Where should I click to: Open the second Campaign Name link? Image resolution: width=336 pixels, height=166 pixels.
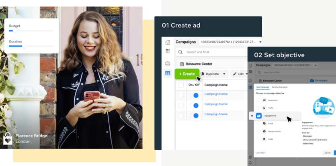tap(216, 104)
